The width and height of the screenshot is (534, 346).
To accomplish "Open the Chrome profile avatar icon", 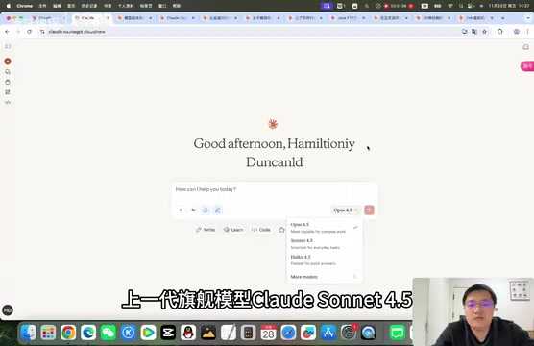I will [x=517, y=32].
